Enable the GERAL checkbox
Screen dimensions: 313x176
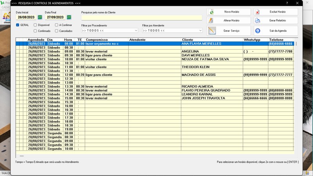(x=18, y=25)
